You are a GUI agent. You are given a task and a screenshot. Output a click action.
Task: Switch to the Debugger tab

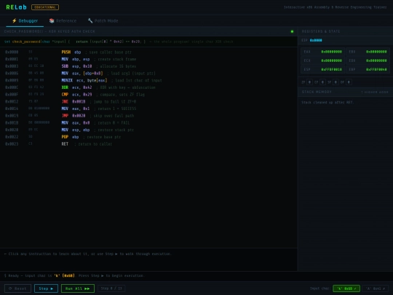point(25,21)
